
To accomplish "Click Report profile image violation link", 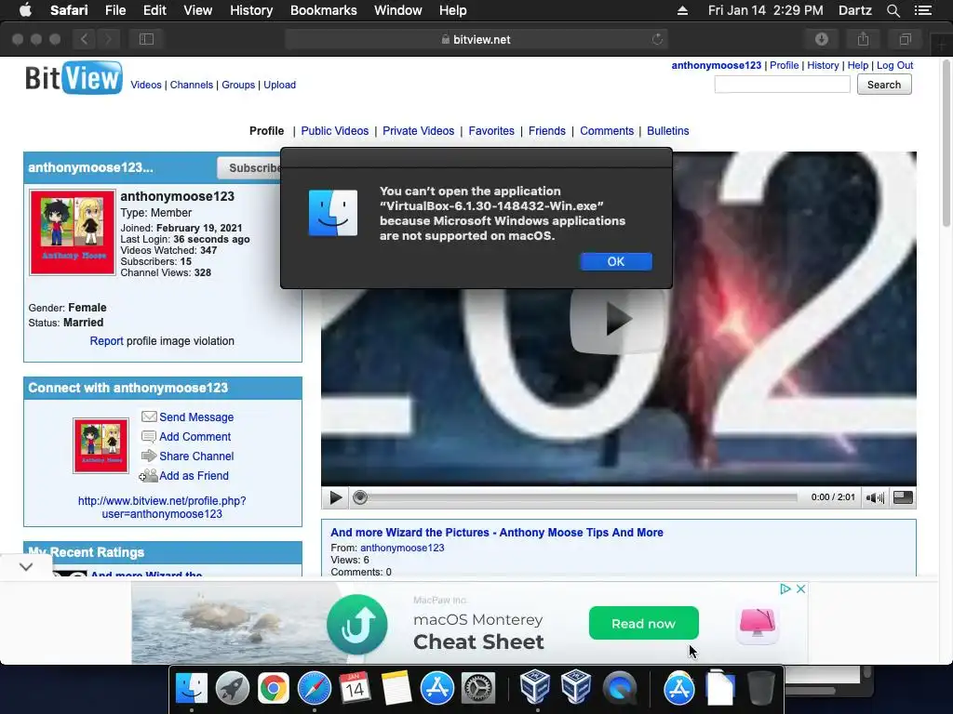I will click(106, 341).
